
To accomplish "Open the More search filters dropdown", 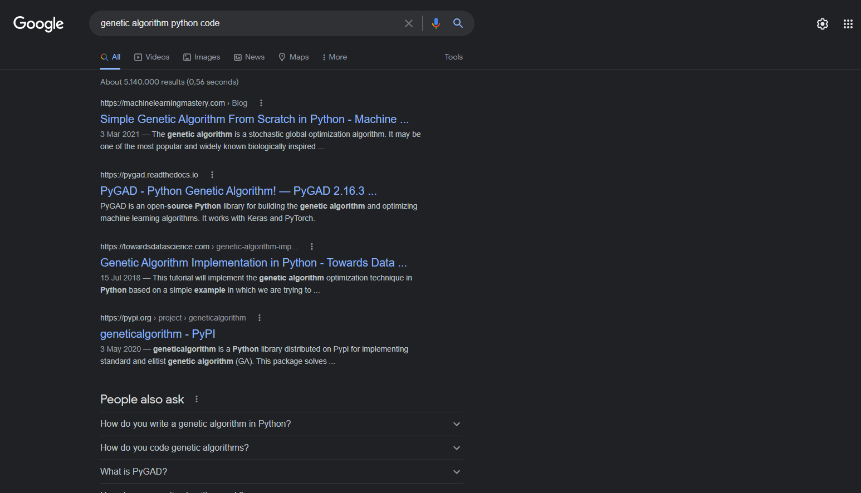I will point(335,57).
